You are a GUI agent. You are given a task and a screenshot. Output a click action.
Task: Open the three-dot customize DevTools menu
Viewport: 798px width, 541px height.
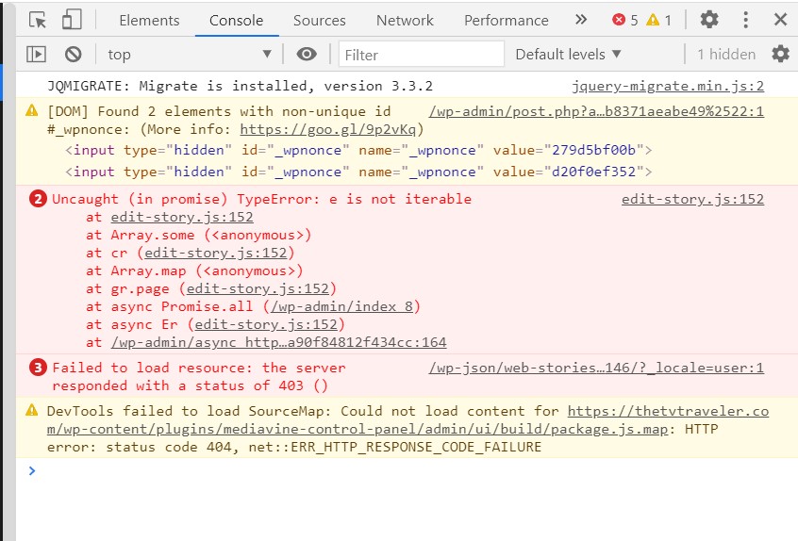[745, 20]
